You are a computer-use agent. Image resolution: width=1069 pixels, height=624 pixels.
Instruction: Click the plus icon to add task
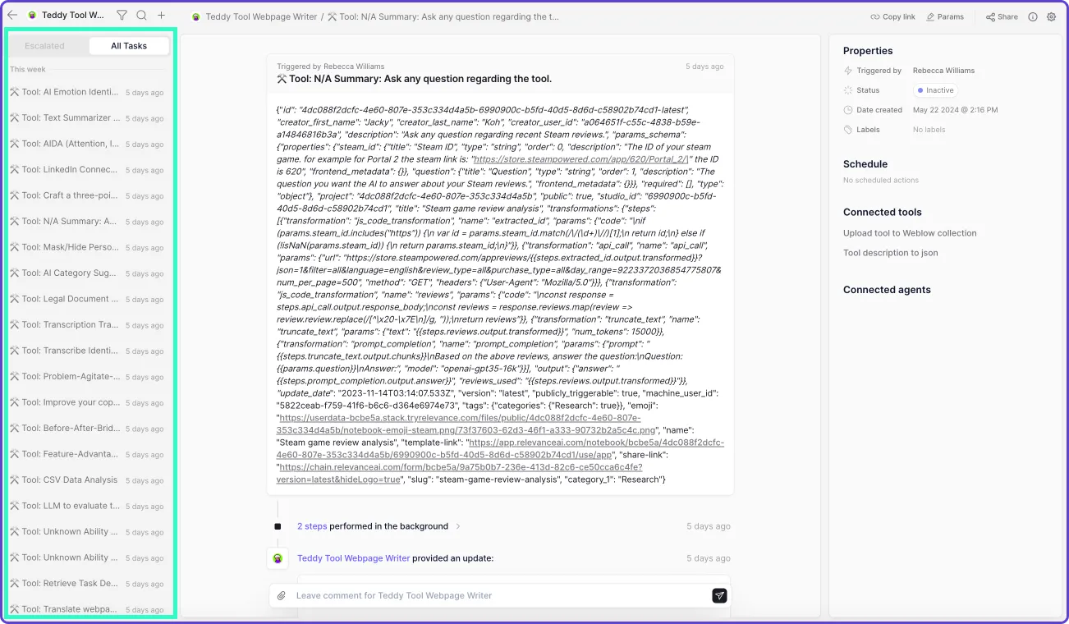(x=161, y=15)
